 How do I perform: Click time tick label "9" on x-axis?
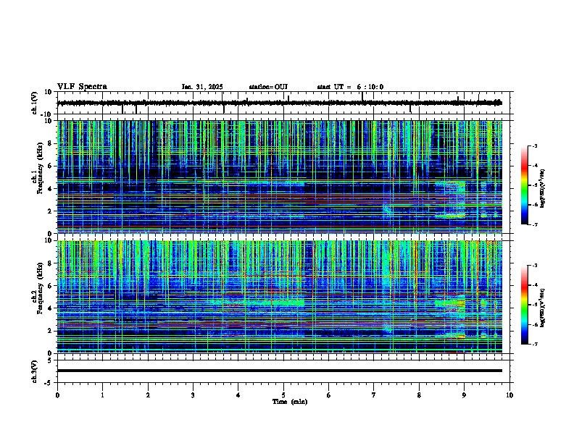pos(464,395)
